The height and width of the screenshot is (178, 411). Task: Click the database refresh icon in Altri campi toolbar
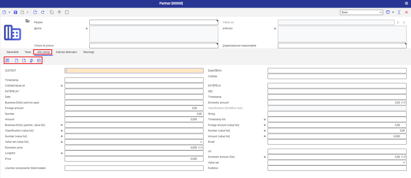(39, 60)
